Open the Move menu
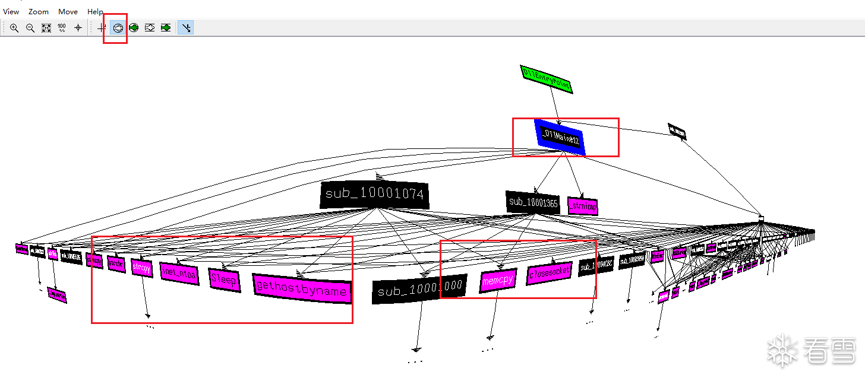Image resolution: width=865 pixels, height=378 pixels. pyautogui.click(x=68, y=11)
